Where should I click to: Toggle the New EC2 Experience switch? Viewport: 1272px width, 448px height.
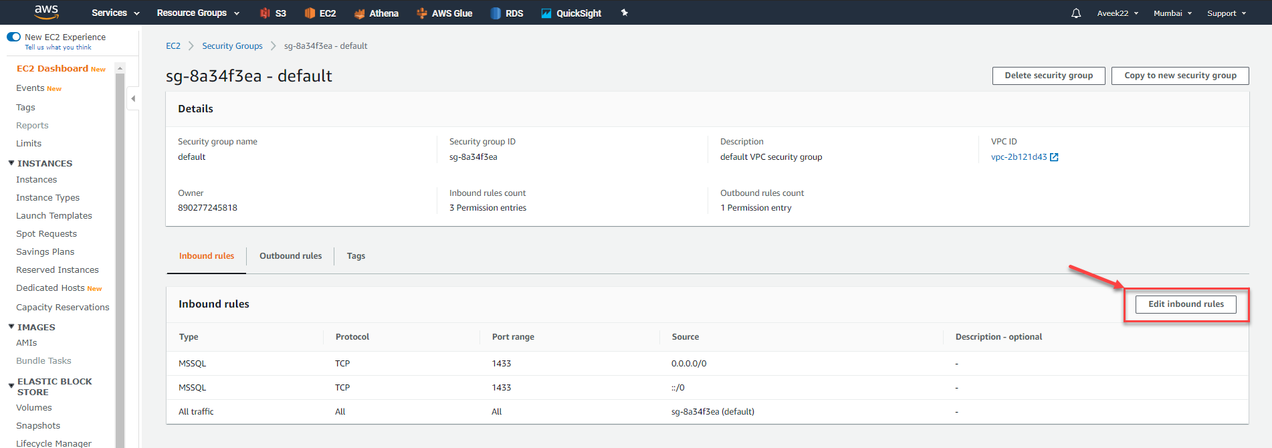click(x=13, y=37)
